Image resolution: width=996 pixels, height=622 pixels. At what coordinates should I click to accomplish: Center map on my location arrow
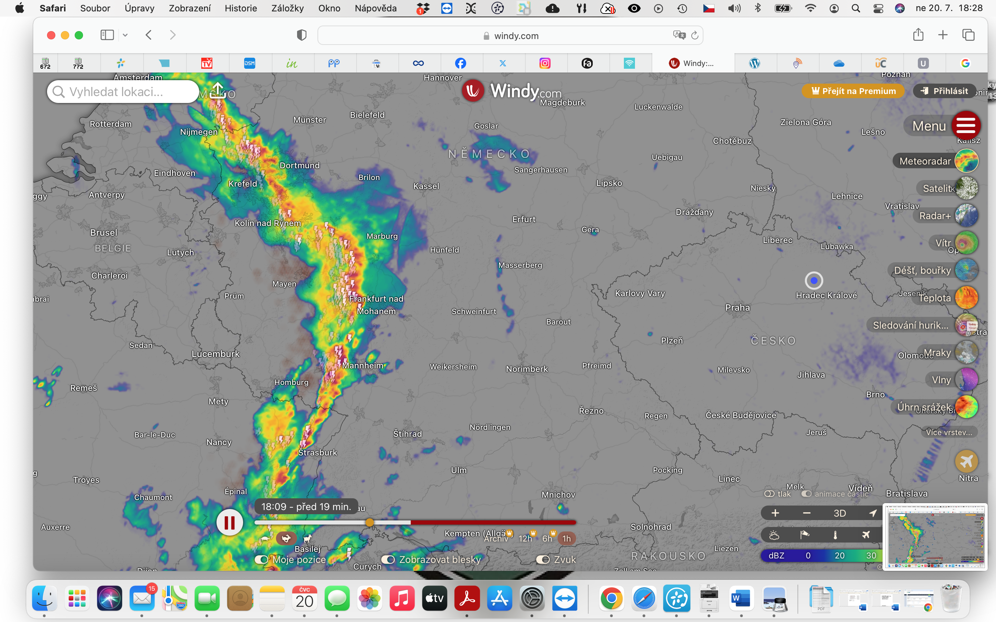[x=873, y=513]
